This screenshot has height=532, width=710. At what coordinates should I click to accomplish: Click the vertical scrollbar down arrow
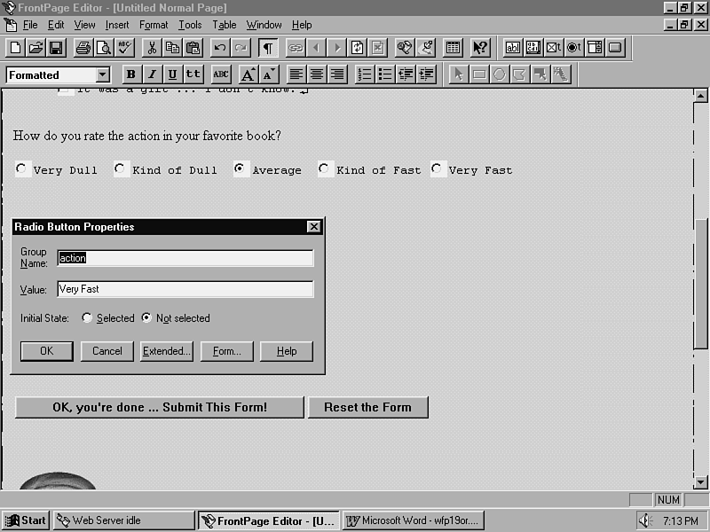coord(700,482)
